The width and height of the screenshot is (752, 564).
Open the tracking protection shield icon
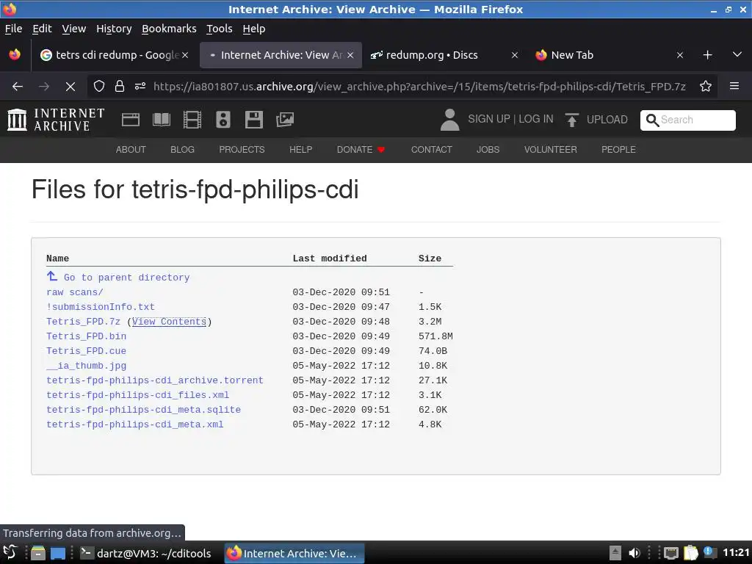point(99,87)
